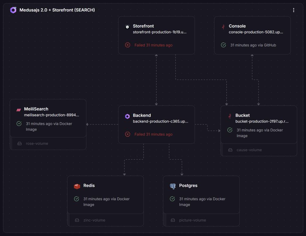Click the rose-volume disk icon

20,144
